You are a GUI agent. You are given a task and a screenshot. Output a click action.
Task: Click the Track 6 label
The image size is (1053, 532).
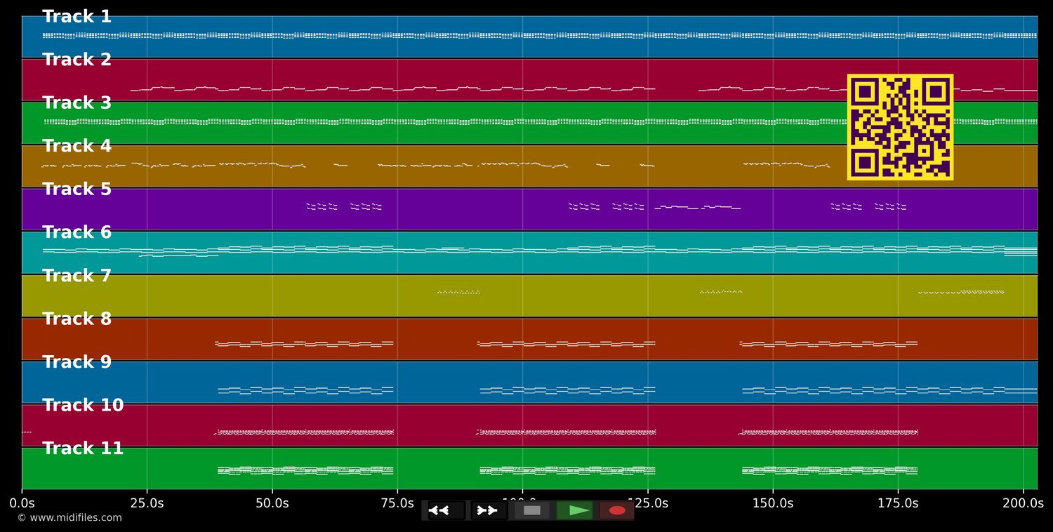[77, 233]
